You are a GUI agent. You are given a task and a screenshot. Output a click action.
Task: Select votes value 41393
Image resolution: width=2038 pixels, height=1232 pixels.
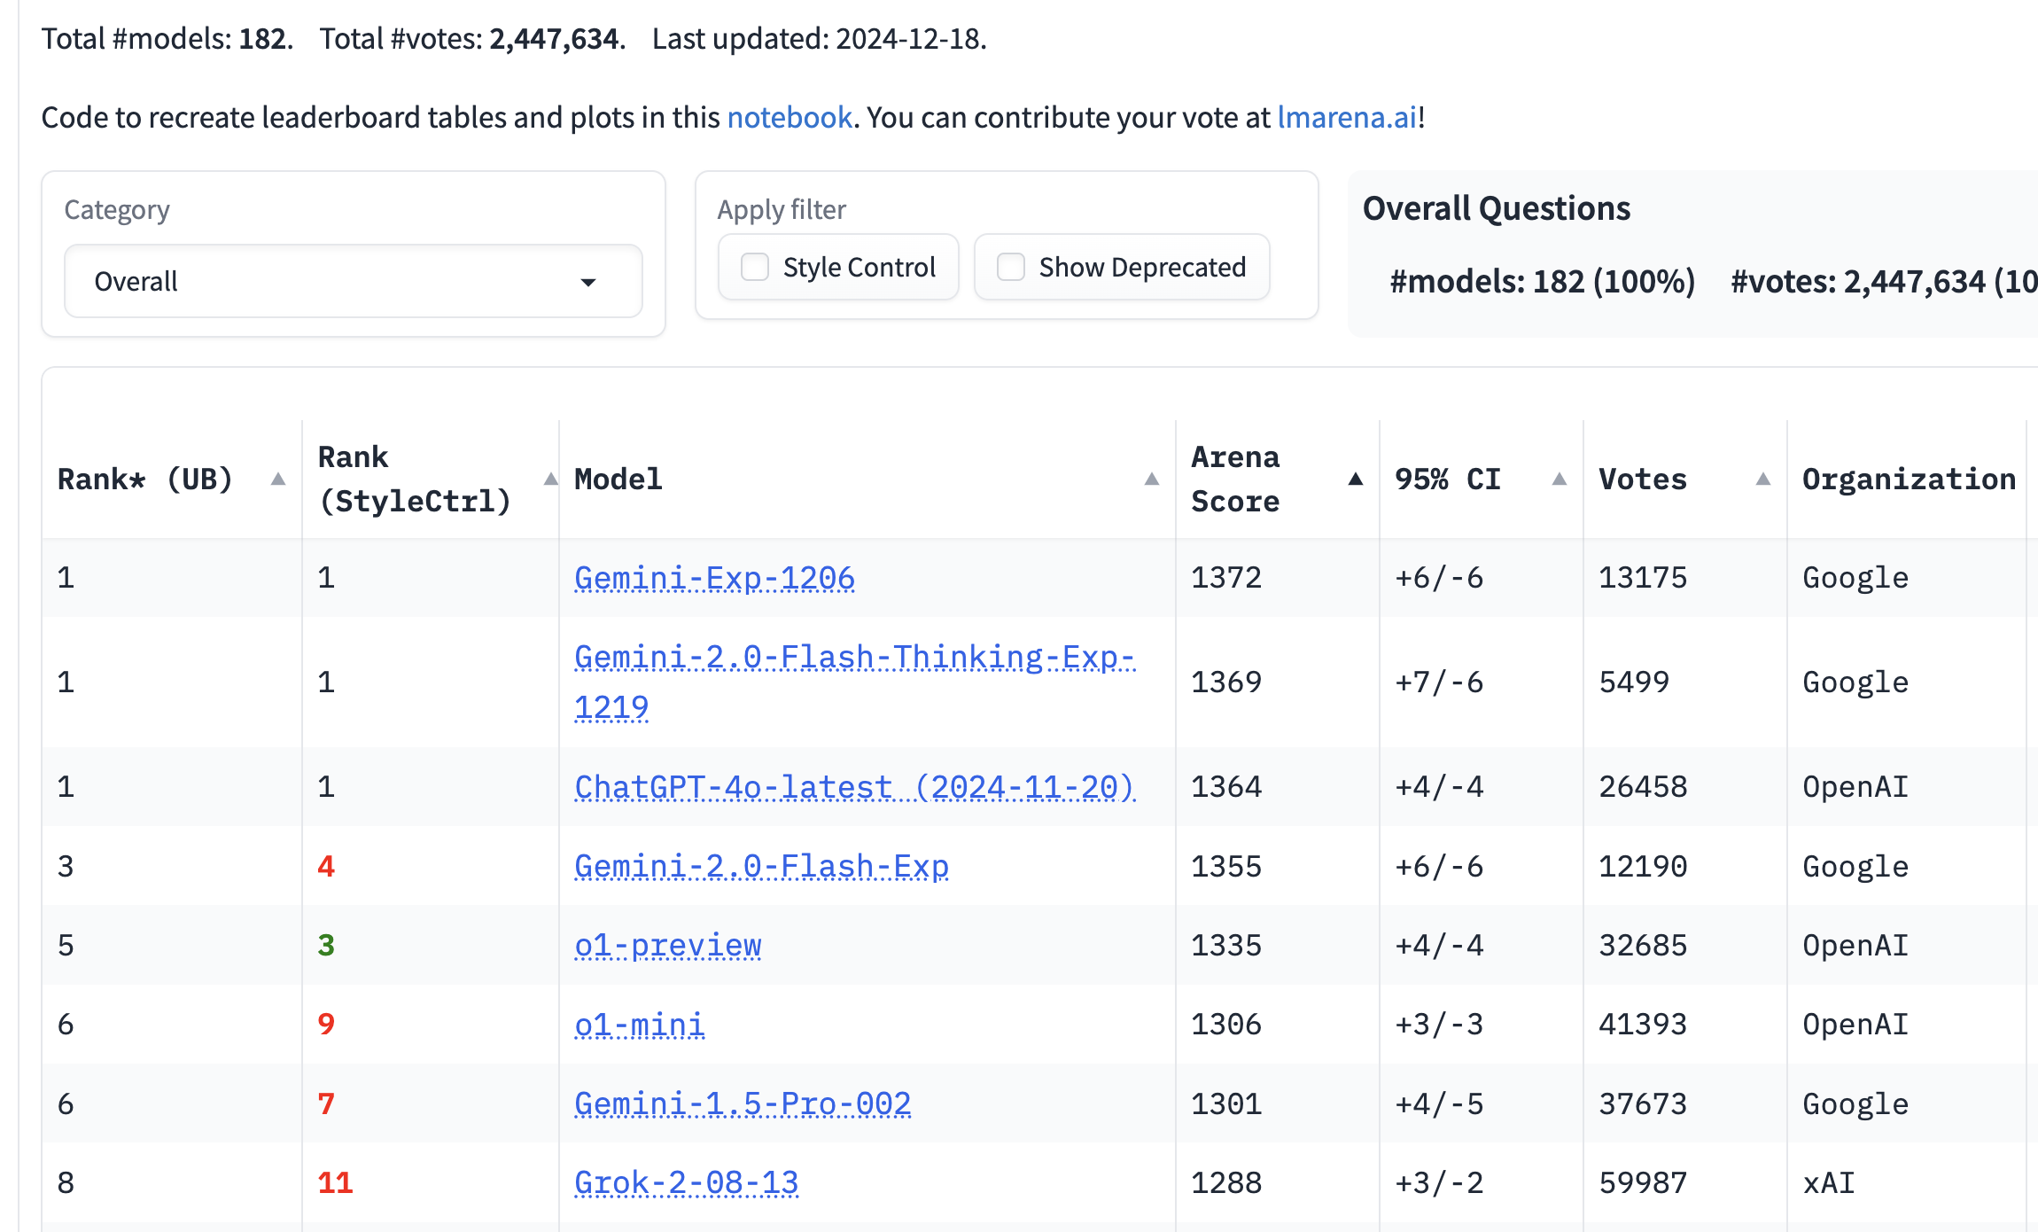pyautogui.click(x=1643, y=1025)
